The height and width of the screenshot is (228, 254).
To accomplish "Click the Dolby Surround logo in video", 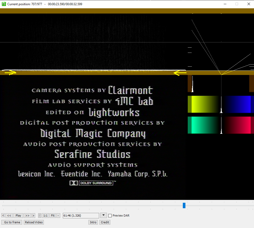I will tap(93, 183).
